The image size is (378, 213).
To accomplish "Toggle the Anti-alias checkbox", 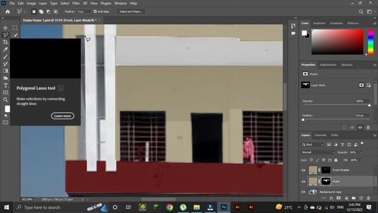I will 95,12.
